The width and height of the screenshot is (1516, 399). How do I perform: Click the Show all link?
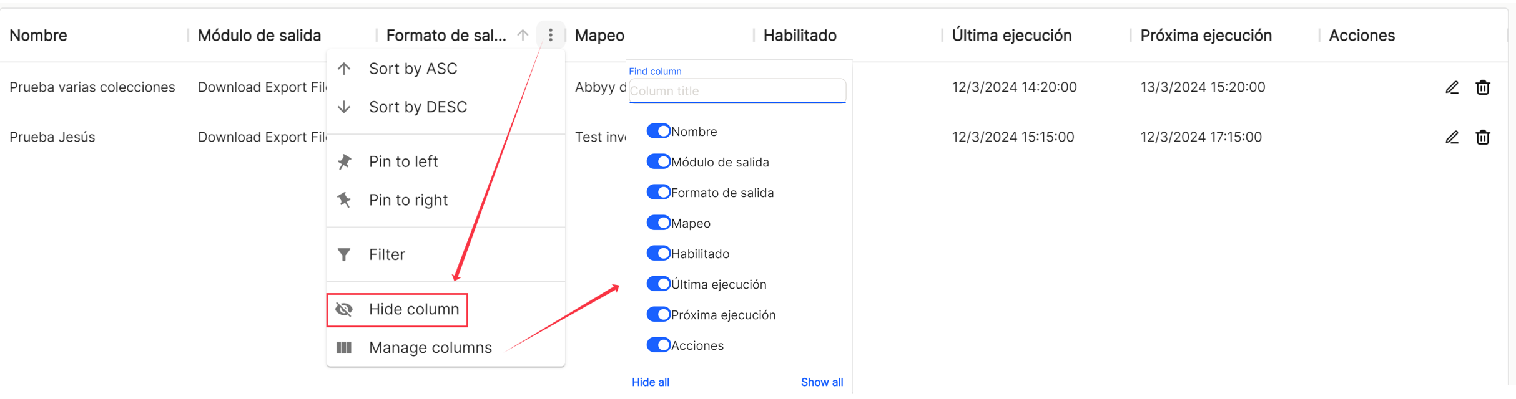click(x=822, y=382)
